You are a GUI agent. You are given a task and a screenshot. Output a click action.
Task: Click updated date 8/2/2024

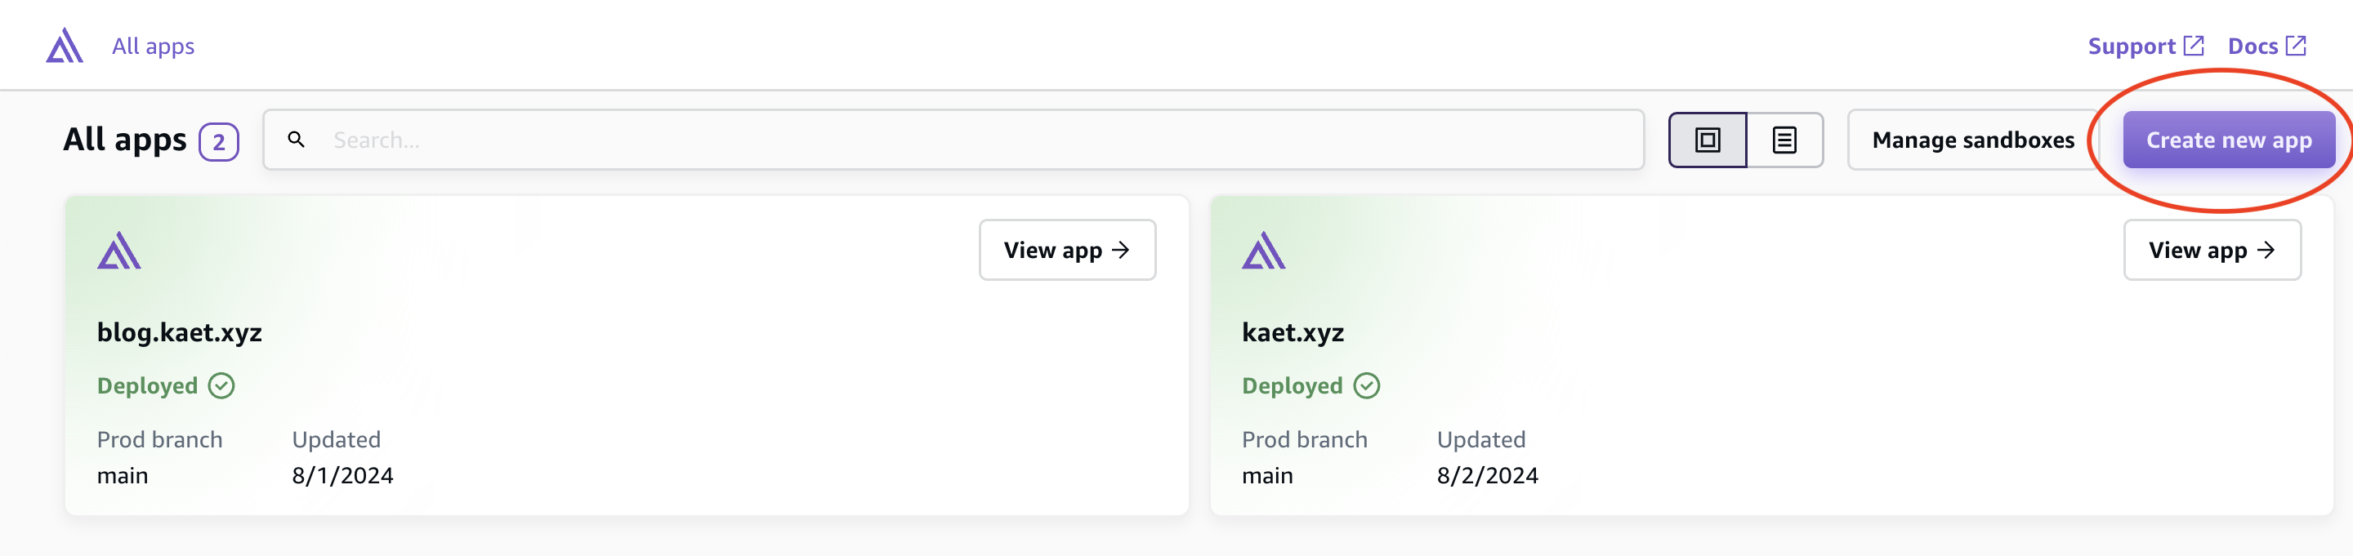pos(1487,474)
